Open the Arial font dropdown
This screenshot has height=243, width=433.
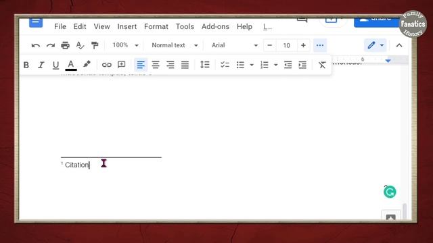tap(234, 45)
